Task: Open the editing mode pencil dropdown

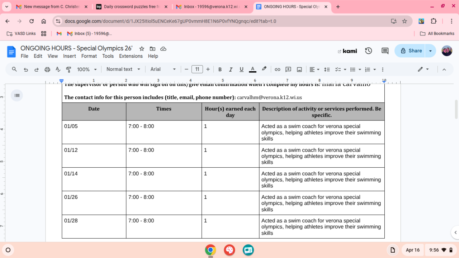Action: tap(423, 70)
